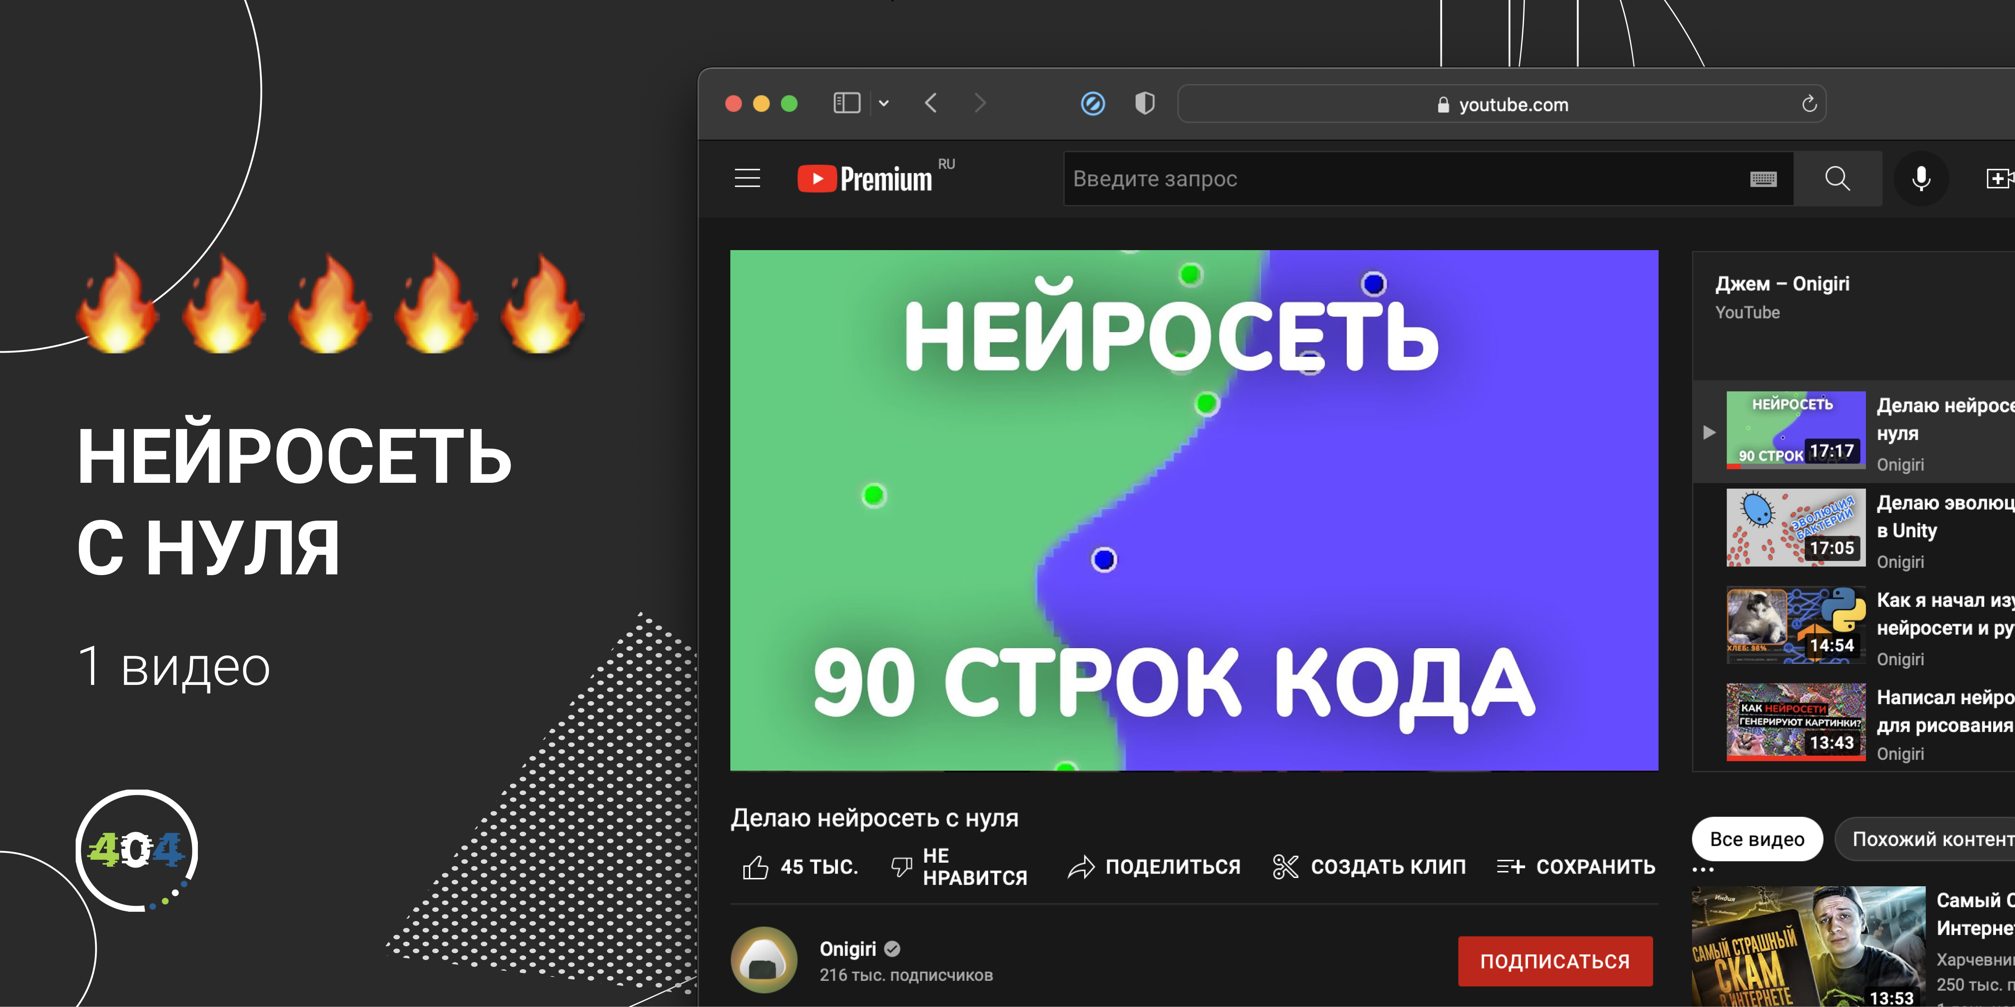Select the 'Похожий контент' chip

coord(1926,839)
